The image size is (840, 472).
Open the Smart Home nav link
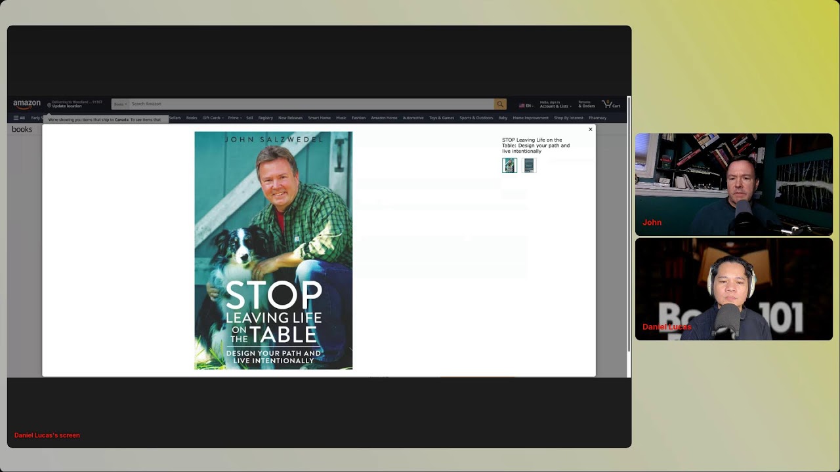(x=319, y=118)
